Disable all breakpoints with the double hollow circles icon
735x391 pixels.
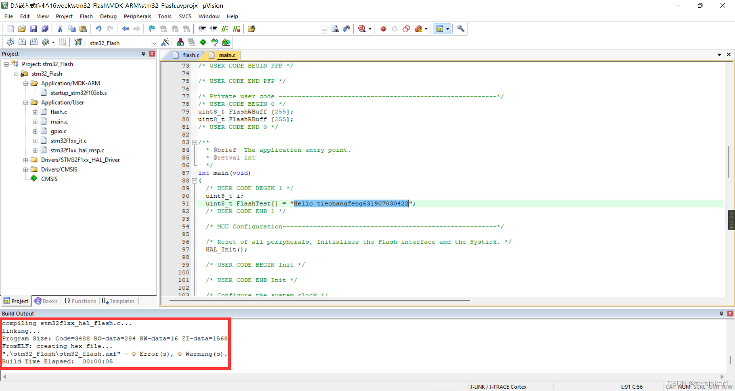pyautogui.click(x=406, y=29)
